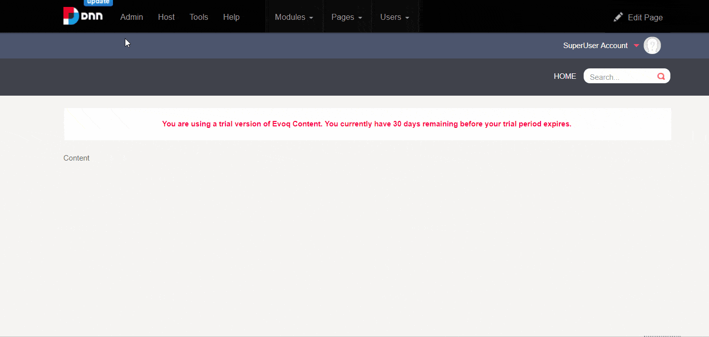The height and width of the screenshot is (337, 709).
Task: Go to the HOME page link
Action: [565, 76]
